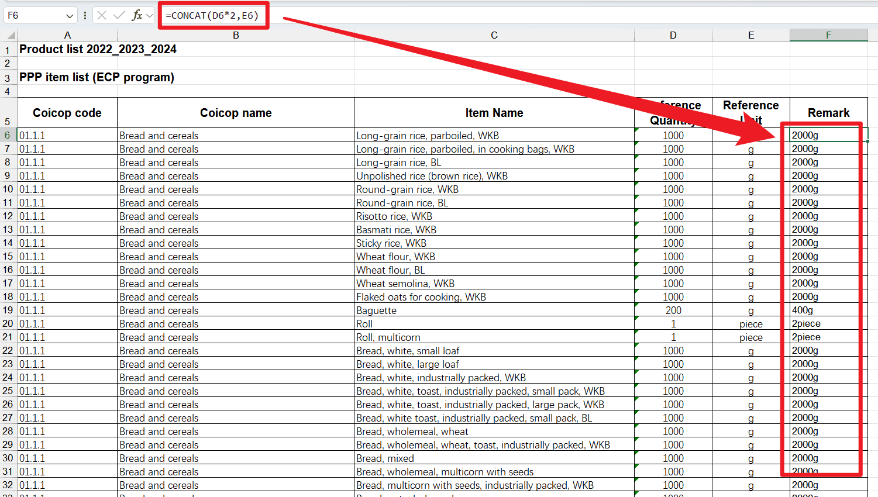Click the Enter checkmark icon in formula bar
The width and height of the screenshot is (878, 497).
119,15
